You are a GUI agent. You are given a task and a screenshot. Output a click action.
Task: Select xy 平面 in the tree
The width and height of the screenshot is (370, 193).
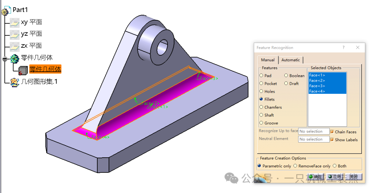(32, 22)
